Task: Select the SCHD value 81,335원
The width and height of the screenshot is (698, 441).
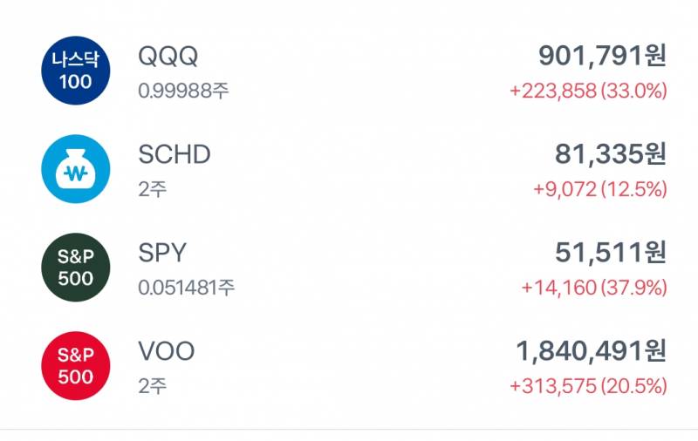Action: pyautogui.click(x=611, y=155)
